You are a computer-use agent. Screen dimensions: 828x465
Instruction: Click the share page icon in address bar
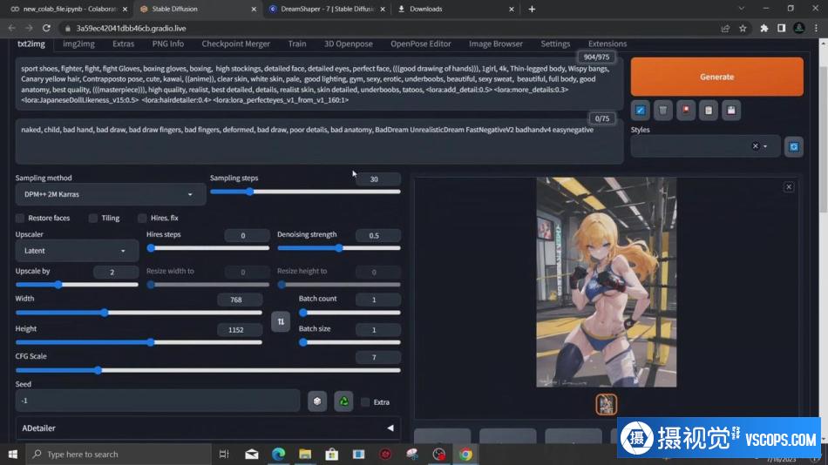coord(725,28)
